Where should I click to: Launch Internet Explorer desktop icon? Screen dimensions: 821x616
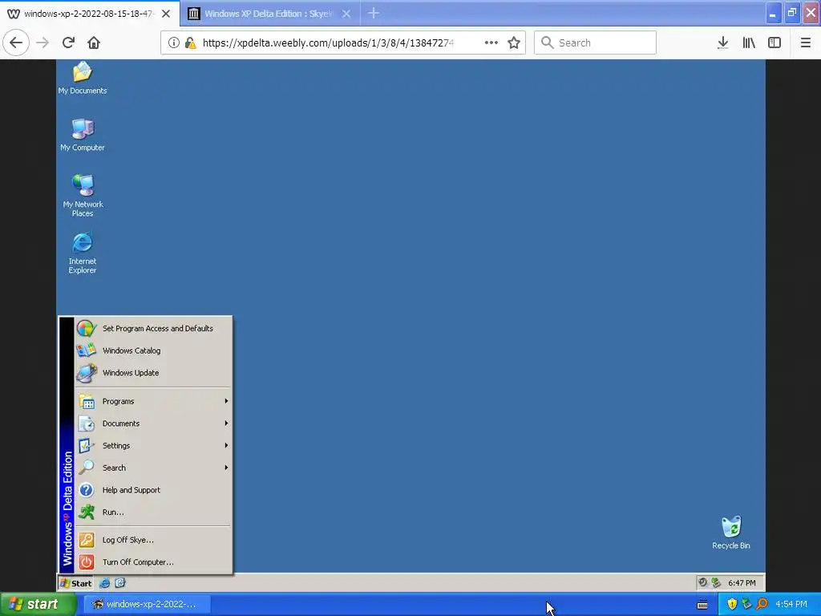click(x=83, y=253)
